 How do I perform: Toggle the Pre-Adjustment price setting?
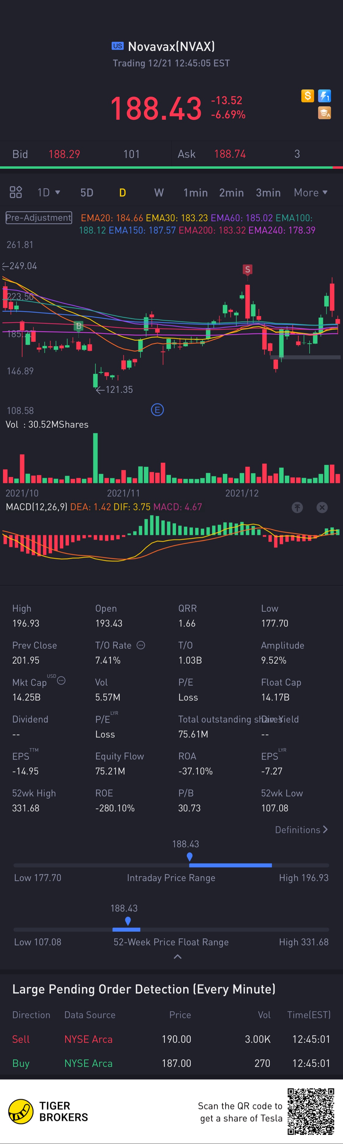click(x=38, y=218)
